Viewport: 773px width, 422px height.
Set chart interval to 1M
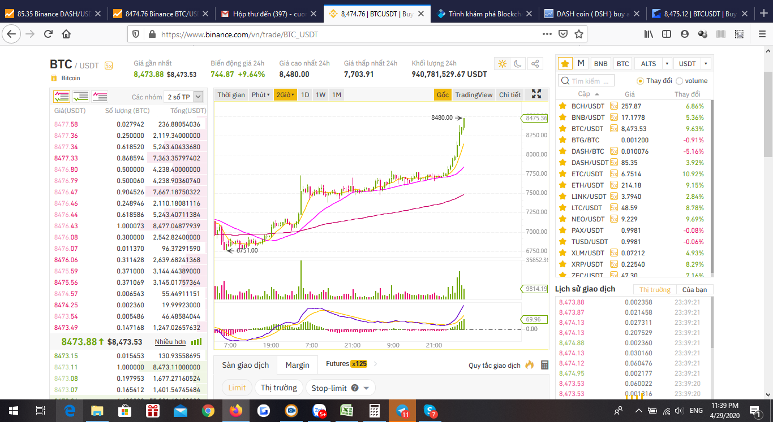[x=337, y=95]
